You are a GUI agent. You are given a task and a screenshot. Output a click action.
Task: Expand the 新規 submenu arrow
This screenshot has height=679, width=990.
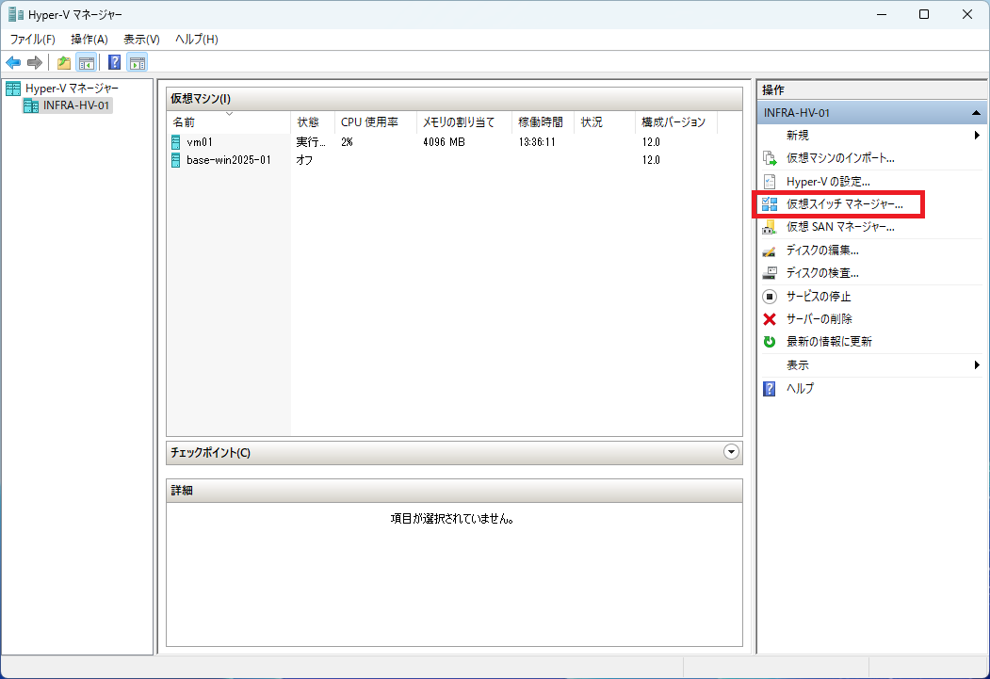click(x=977, y=135)
